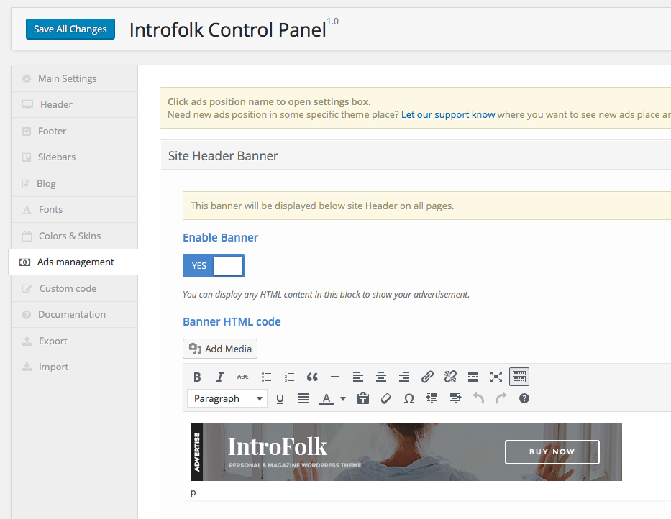
Task: Follow the "Let our support know" link
Action: coord(448,114)
